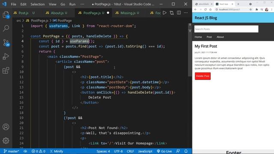The width and height of the screenshot is (274, 154).
Task: Click useParams in the import line
Action: tap(58, 26)
